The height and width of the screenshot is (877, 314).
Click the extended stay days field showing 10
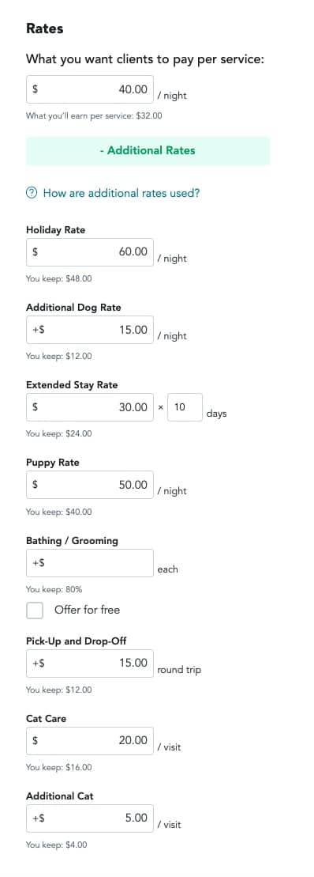pyautogui.click(x=185, y=407)
